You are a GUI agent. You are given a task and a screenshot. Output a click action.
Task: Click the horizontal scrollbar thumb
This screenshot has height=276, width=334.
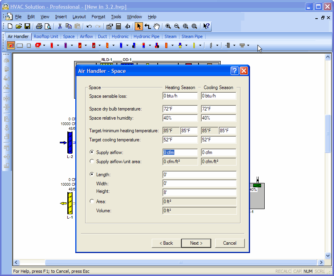[x=181, y=262]
